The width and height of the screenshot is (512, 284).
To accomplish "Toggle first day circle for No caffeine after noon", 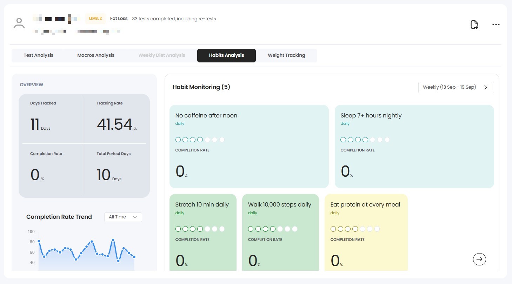I will pyautogui.click(x=178, y=140).
